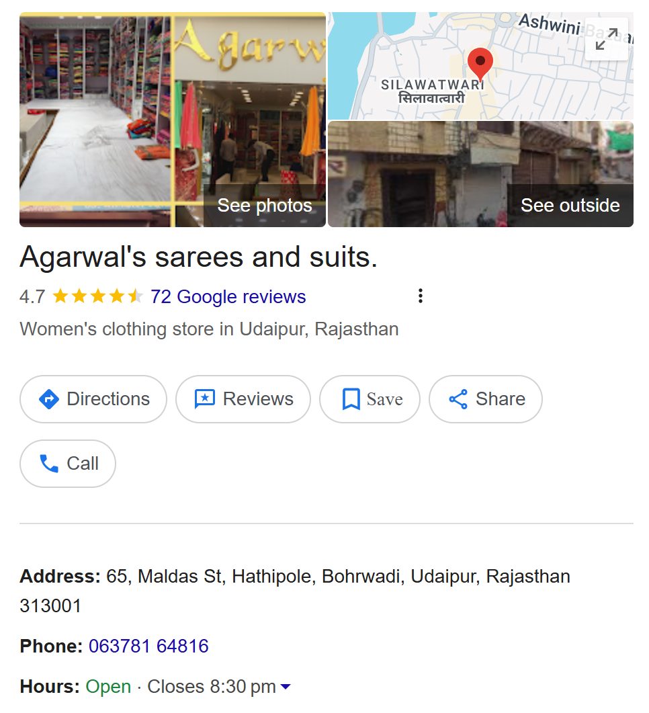Viewport: 649px width, 713px height.
Task: Expand the opening hours dropdown arrow
Action: pos(286,687)
